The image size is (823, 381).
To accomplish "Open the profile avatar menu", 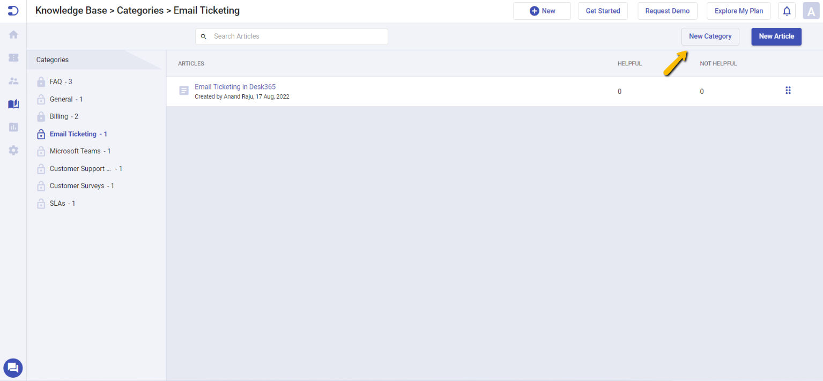I will point(811,11).
